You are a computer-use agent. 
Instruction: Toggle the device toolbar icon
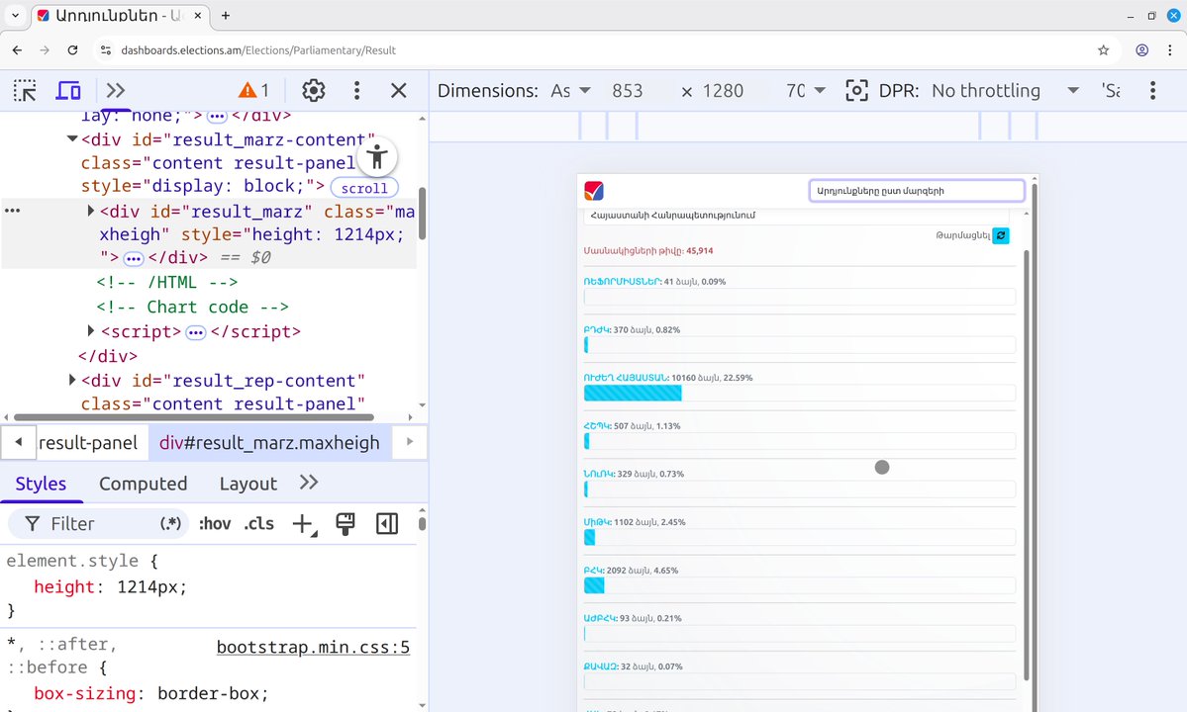(x=69, y=91)
